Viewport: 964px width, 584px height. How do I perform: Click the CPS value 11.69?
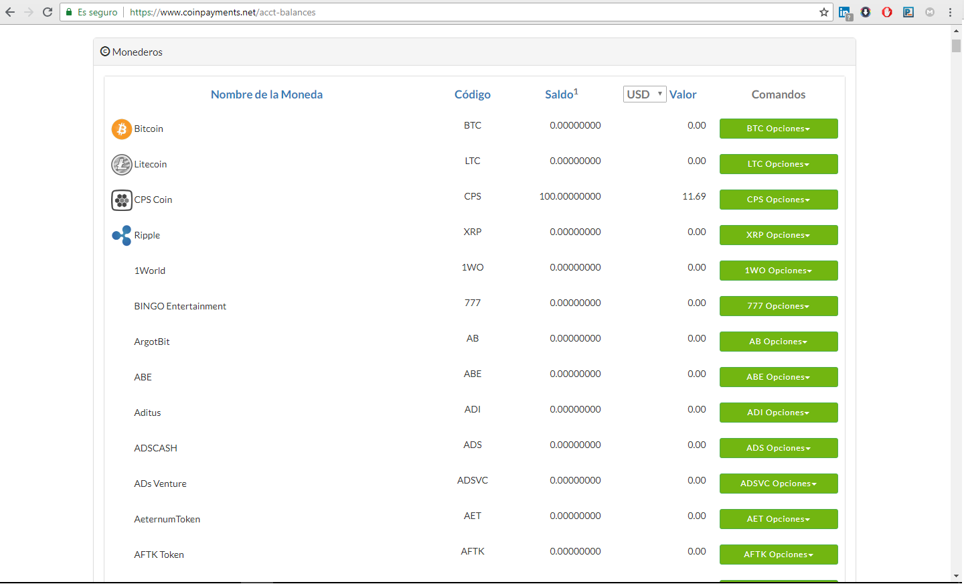pos(694,196)
